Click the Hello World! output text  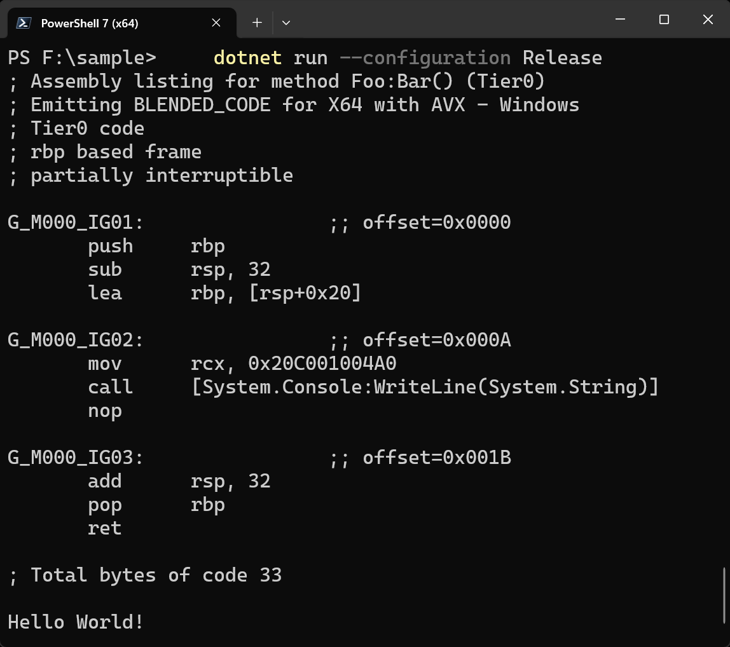pyautogui.click(x=74, y=622)
